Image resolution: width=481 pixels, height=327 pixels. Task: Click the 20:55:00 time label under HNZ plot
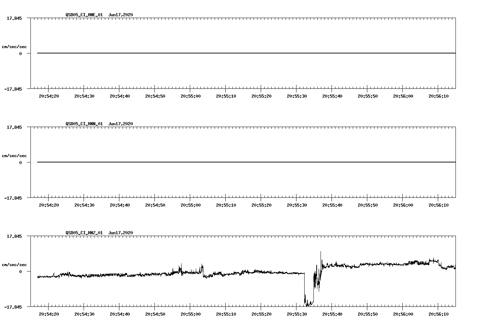coord(191,314)
